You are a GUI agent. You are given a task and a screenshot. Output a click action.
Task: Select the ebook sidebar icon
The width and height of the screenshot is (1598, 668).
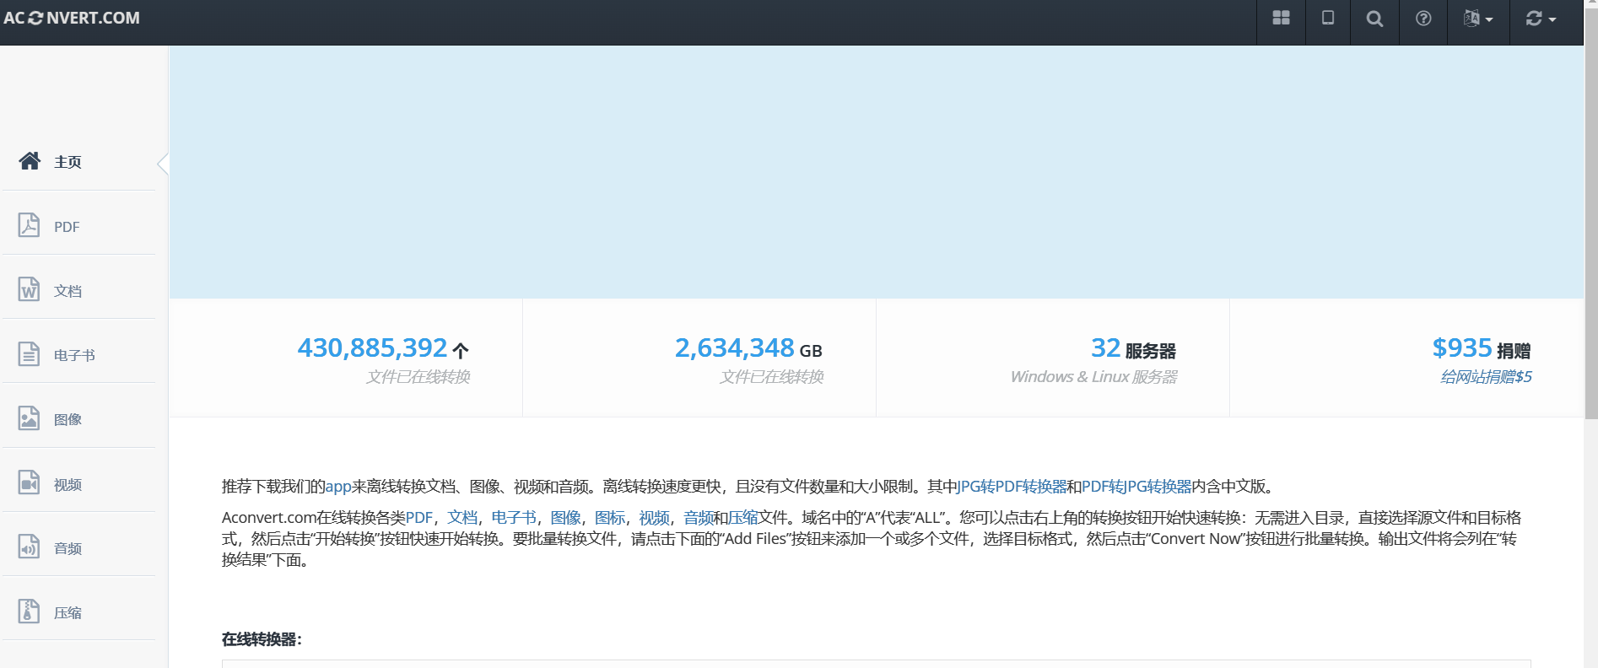click(29, 354)
